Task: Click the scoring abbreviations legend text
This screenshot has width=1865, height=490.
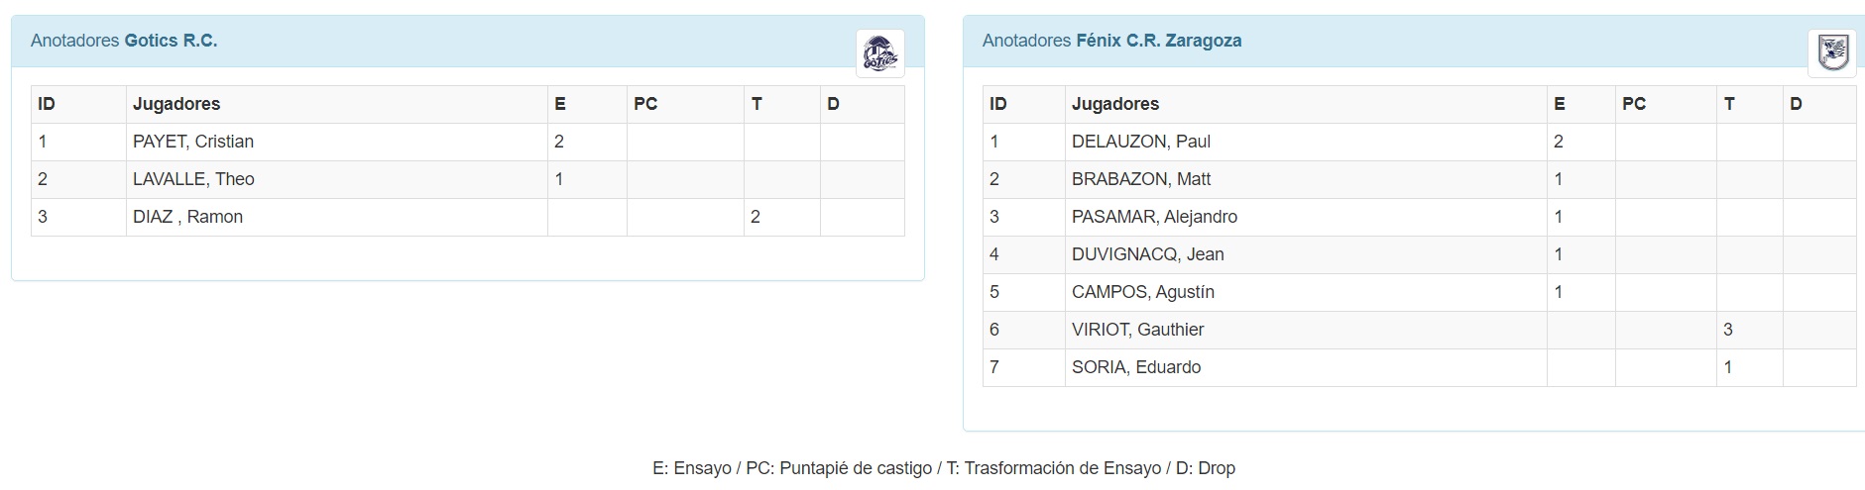Action: (x=944, y=468)
